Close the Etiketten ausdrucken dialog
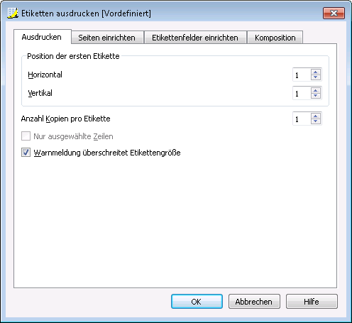This screenshot has height=323, width=352. pyautogui.click(x=334, y=13)
